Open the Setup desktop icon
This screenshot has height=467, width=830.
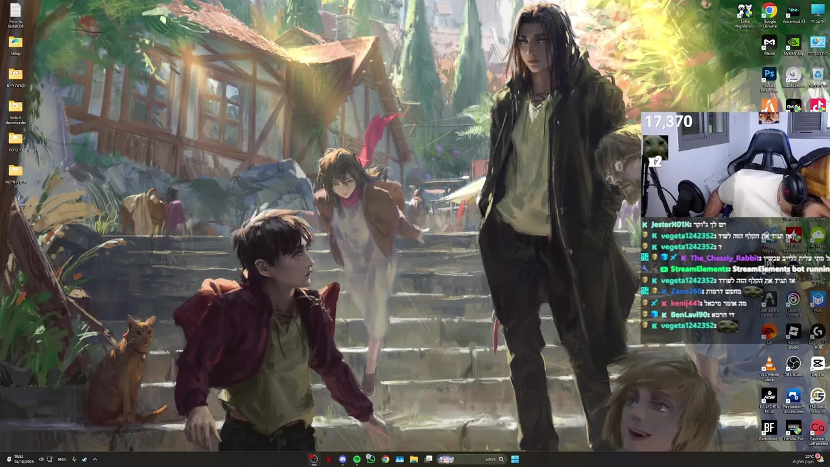click(x=16, y=46)
